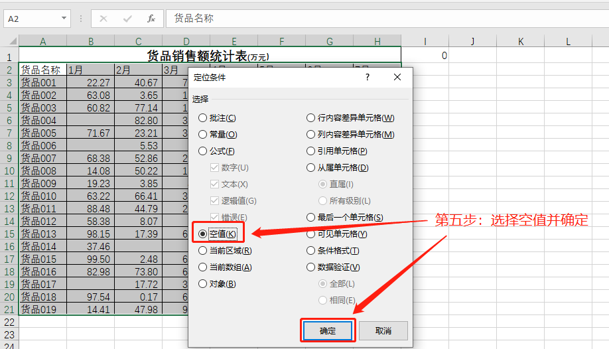Click the 2月 header cell
The height and width of the screenshot is (349, 609).
click(x=138, y=70)
